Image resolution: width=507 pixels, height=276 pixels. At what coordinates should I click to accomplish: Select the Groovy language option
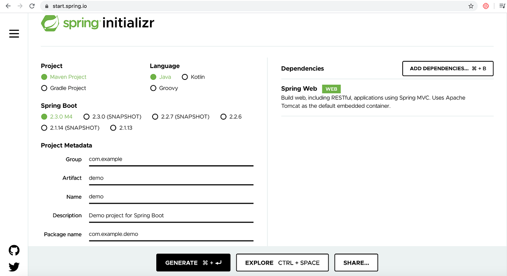153,88
